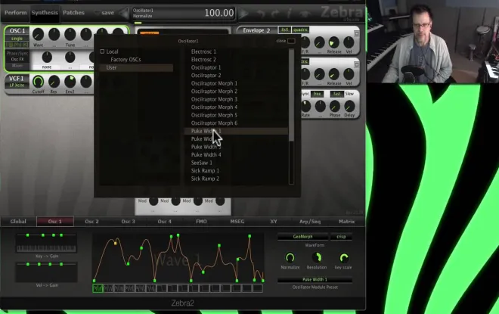Viewport: 499px width, 314px height.
Task: Click the next arrow right of parameter display
Action: pyautogui.click(x=243, y=14)
